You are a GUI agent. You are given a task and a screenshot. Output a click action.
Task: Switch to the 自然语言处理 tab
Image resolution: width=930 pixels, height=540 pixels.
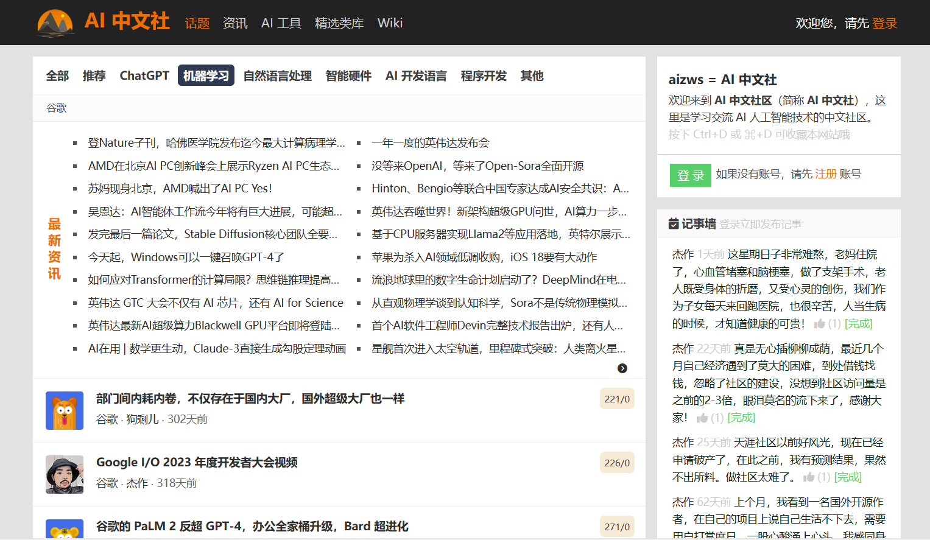[x=277, y=75]
